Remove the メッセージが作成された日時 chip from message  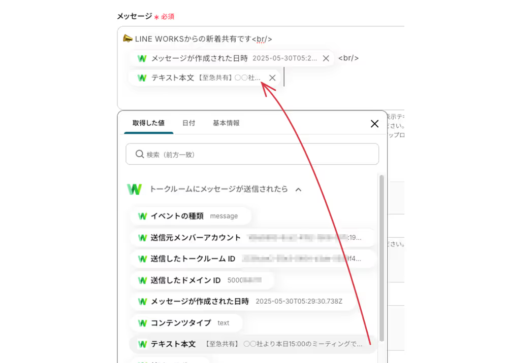(x=326, y=58)
